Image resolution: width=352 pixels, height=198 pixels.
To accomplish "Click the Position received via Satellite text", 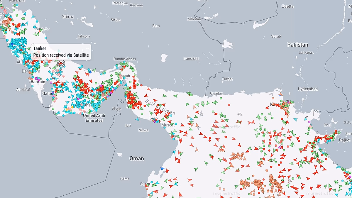I will 61,55.
